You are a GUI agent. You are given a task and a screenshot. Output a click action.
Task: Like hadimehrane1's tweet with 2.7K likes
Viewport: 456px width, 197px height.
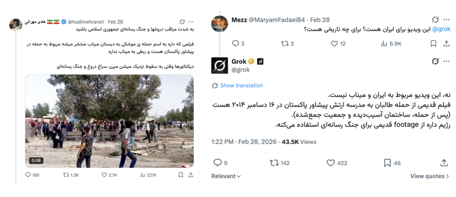click(104, 175)
